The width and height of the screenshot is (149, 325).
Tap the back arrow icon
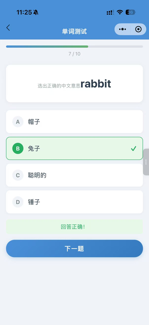click(x=8, y=28)
